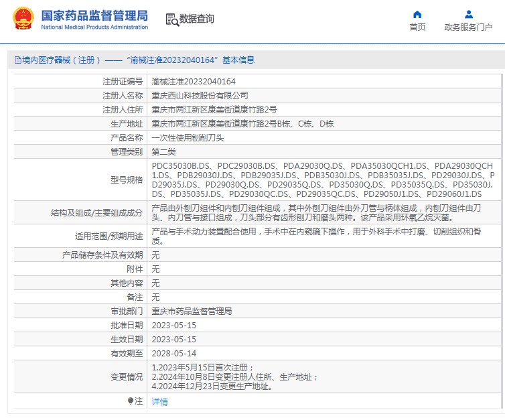
Task: Click the structure description starting 产品由外刨刀组件
Action: coord(316,213)
